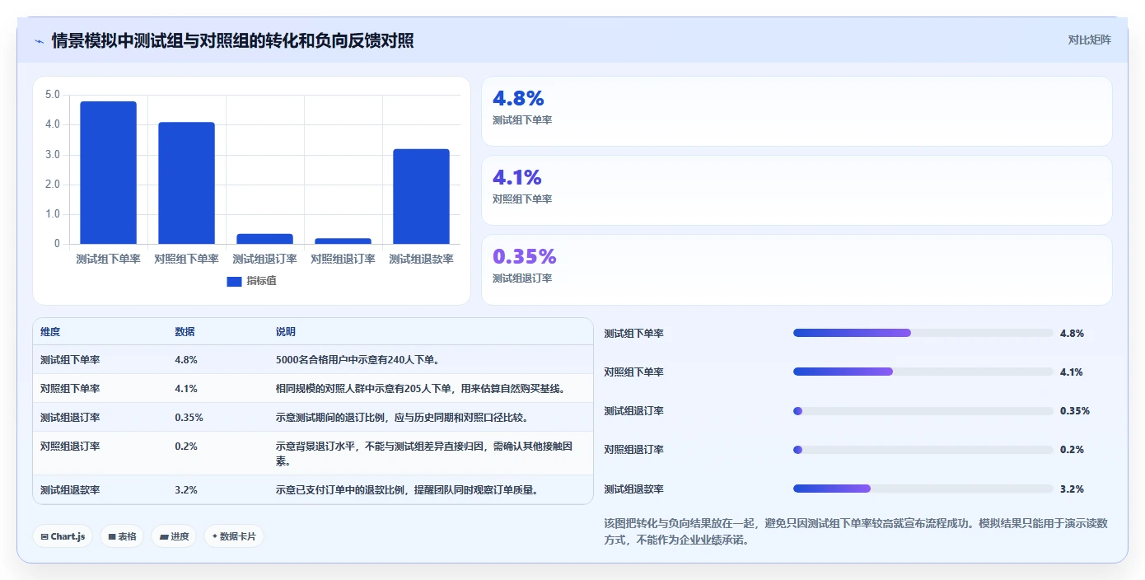
Task: Click 对照组退订率 in the table's first column
Action: (x=70, y=446)
